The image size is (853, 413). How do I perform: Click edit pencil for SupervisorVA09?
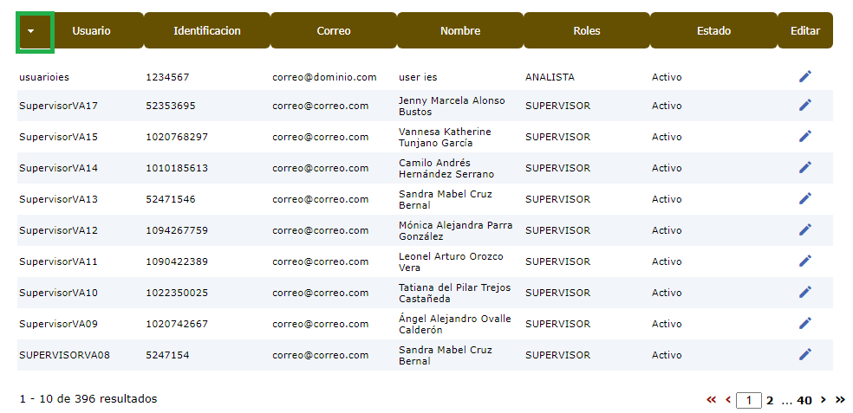(x=805, y=323)
